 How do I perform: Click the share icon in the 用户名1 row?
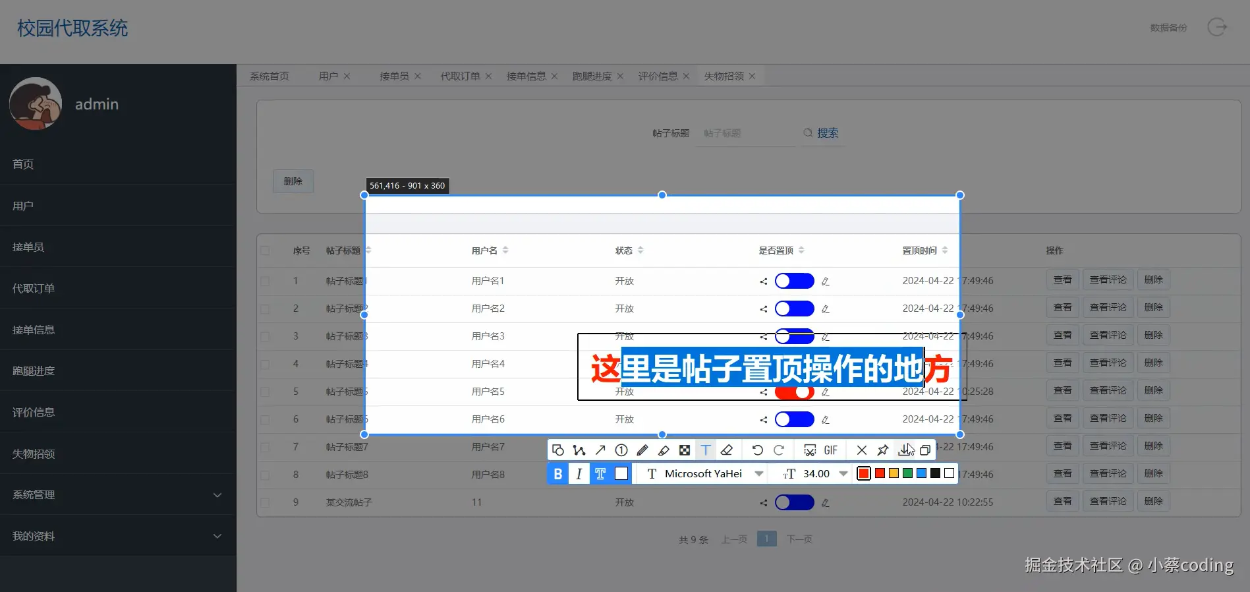(x=764, y=281)
